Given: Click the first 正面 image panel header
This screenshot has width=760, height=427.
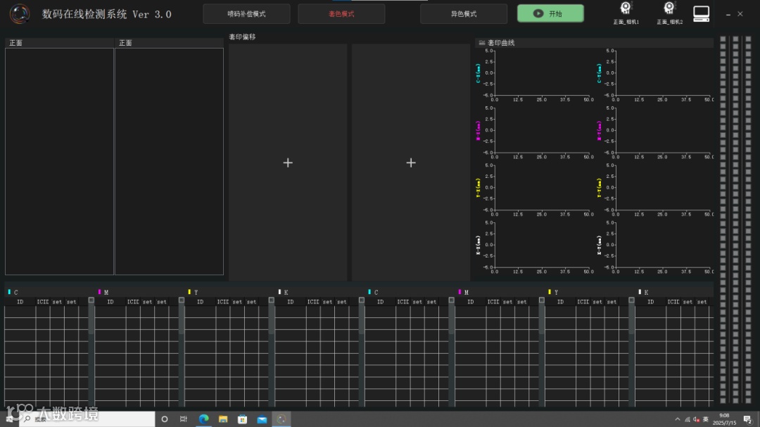Looking at the screenshot, I should 59,43.
